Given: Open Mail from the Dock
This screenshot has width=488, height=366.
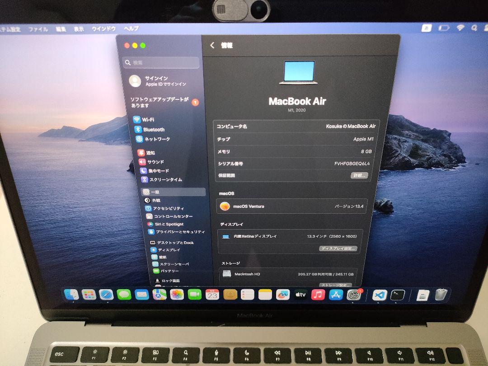Looking at the screenshot, I should click(141, 295).
